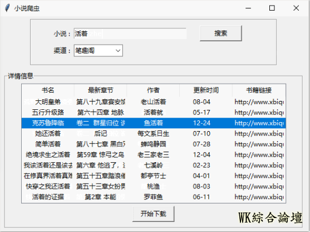Click the 书名 column header

click(x=48, y=90)
